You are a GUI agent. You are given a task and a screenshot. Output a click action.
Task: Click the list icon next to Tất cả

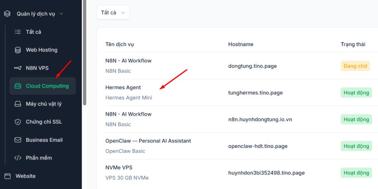pos(18,32)
